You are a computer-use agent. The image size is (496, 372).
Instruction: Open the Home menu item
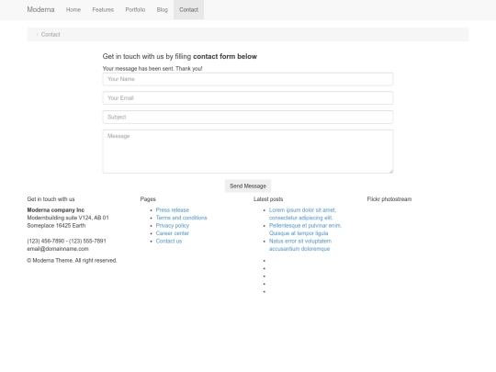[73, 10]
